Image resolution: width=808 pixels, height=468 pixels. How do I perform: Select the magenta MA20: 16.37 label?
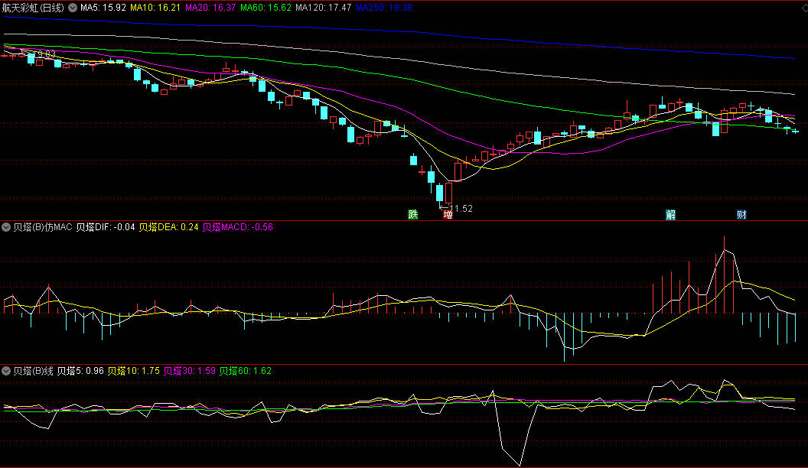pos(210,8)
